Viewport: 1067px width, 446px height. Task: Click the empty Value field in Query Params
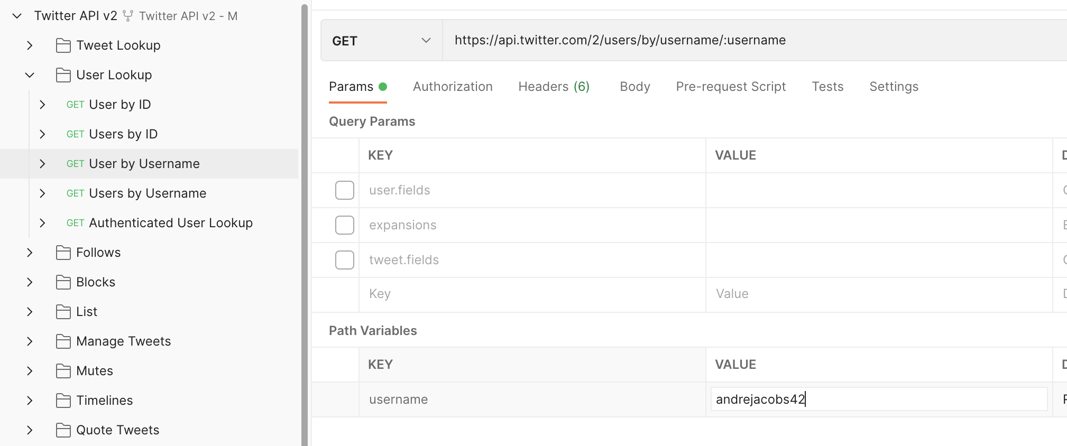point(879,294)
